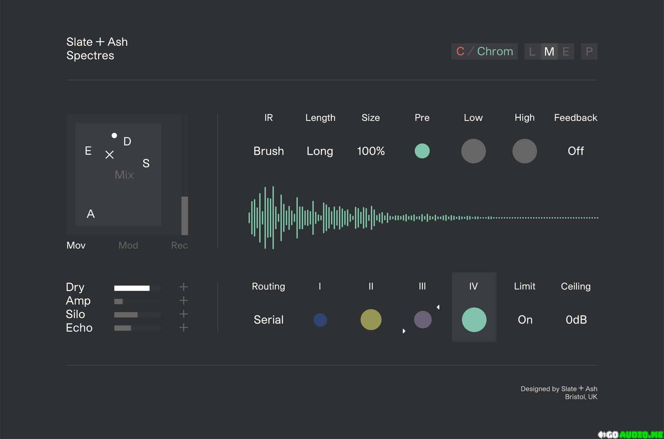Screen dimensions: 664x439
Task: Click the Pre knob green circle
Action: click(422, 151)
